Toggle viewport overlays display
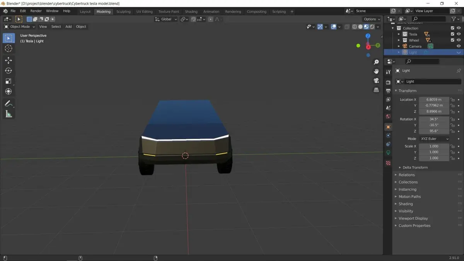The image size is (464, 261). pos(333,27)
